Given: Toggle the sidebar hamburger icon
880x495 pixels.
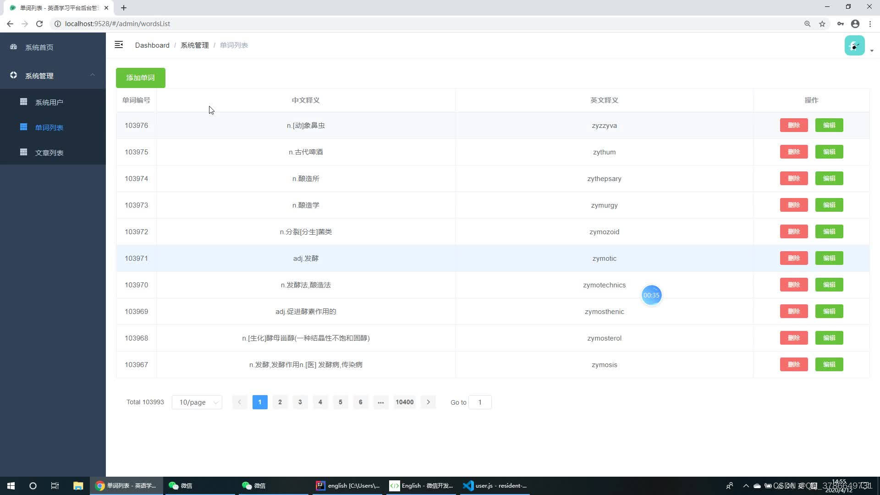Looking at the screenshot, I should coord(119,45).
